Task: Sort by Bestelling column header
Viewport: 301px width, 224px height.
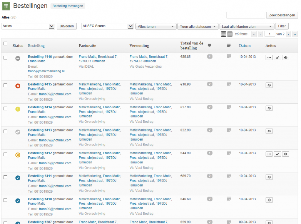Action: pos(36,45)
